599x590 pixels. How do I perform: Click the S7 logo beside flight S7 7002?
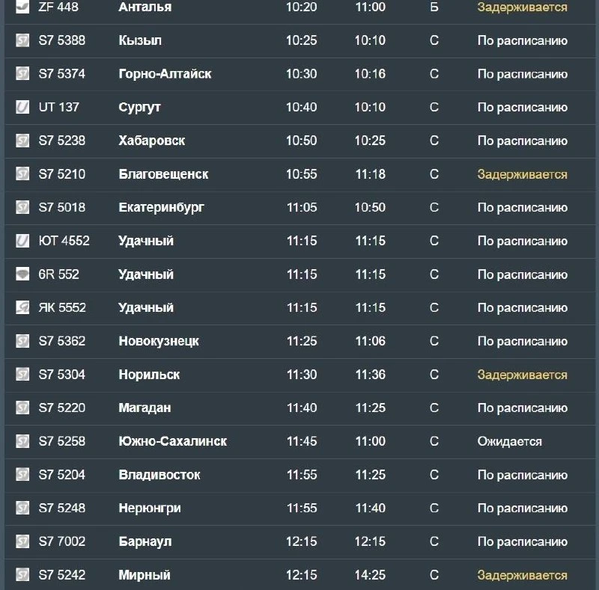22,541
